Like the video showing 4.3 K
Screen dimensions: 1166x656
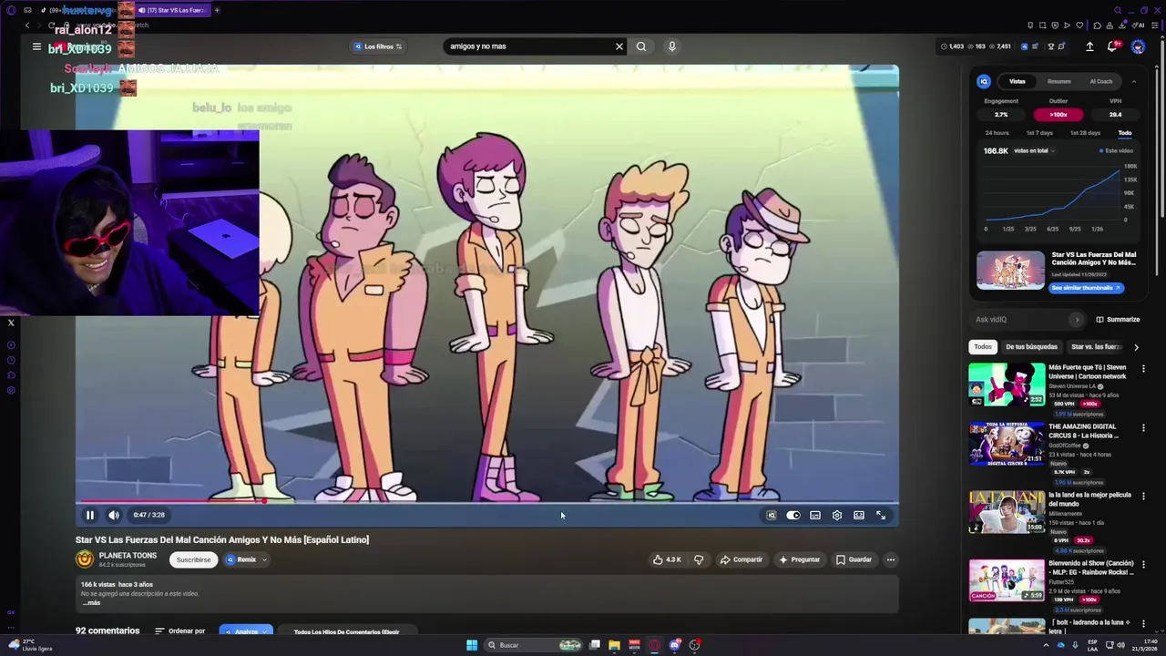click(x=667, y=559)
